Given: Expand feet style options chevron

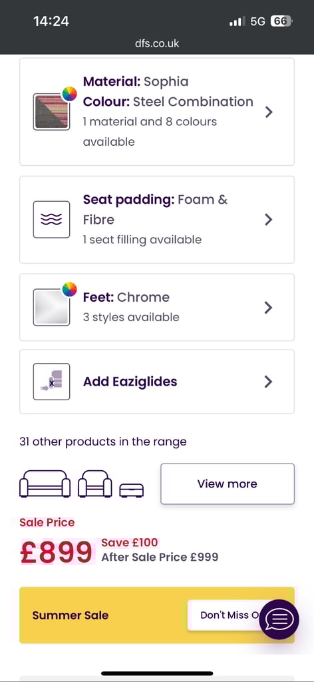Looking at the screenshot, I should point(269,308).
